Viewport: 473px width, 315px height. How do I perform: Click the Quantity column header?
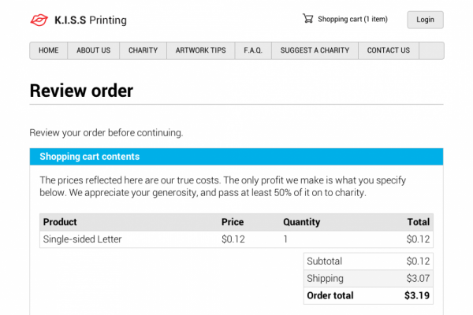(x=301, y=222)
